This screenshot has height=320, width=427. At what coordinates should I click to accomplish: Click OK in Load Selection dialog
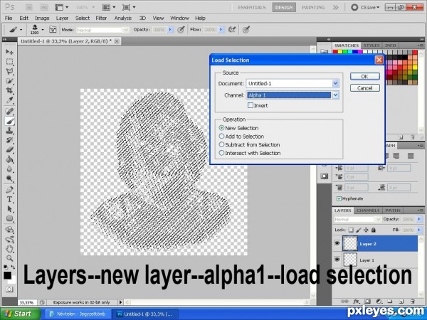[364, 77]
